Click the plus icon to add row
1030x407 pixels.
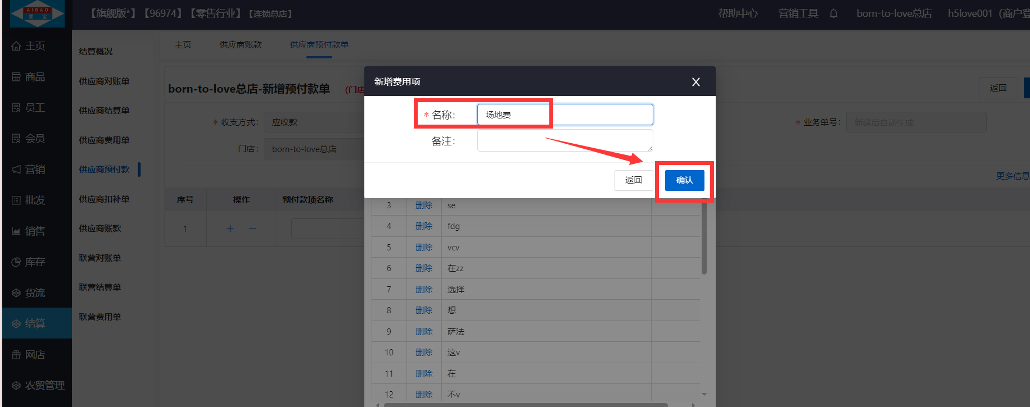pos(230,228)
